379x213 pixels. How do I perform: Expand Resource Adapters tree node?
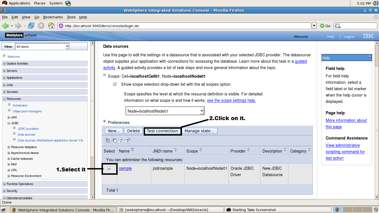coord(9,147)
